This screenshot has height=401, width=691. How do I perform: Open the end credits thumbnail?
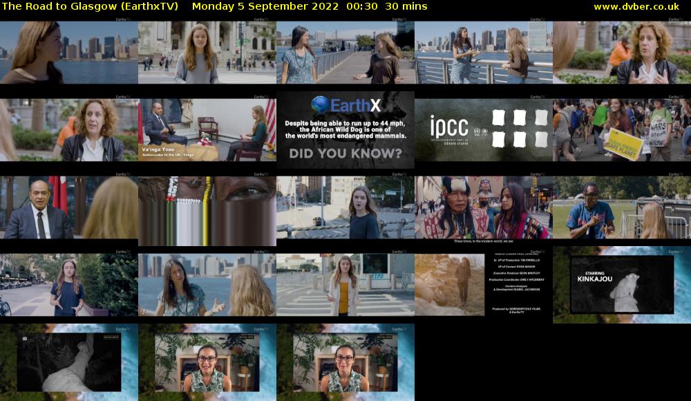[x=484, y=285]
